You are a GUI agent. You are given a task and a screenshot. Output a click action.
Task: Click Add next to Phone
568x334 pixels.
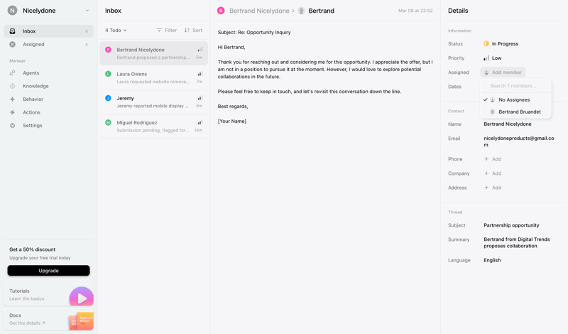[496, 159]
